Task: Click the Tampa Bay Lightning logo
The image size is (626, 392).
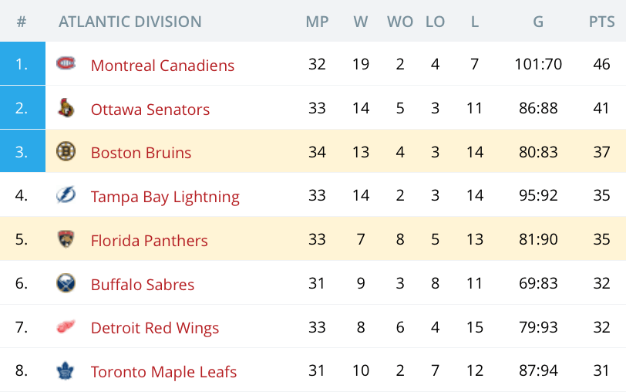Action: pyautogui.click(x=66, y=195)
